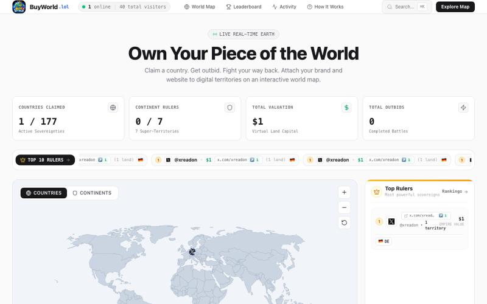487x304 pixels.
Task: Select the Continents map tab
Action: [92, 193]
